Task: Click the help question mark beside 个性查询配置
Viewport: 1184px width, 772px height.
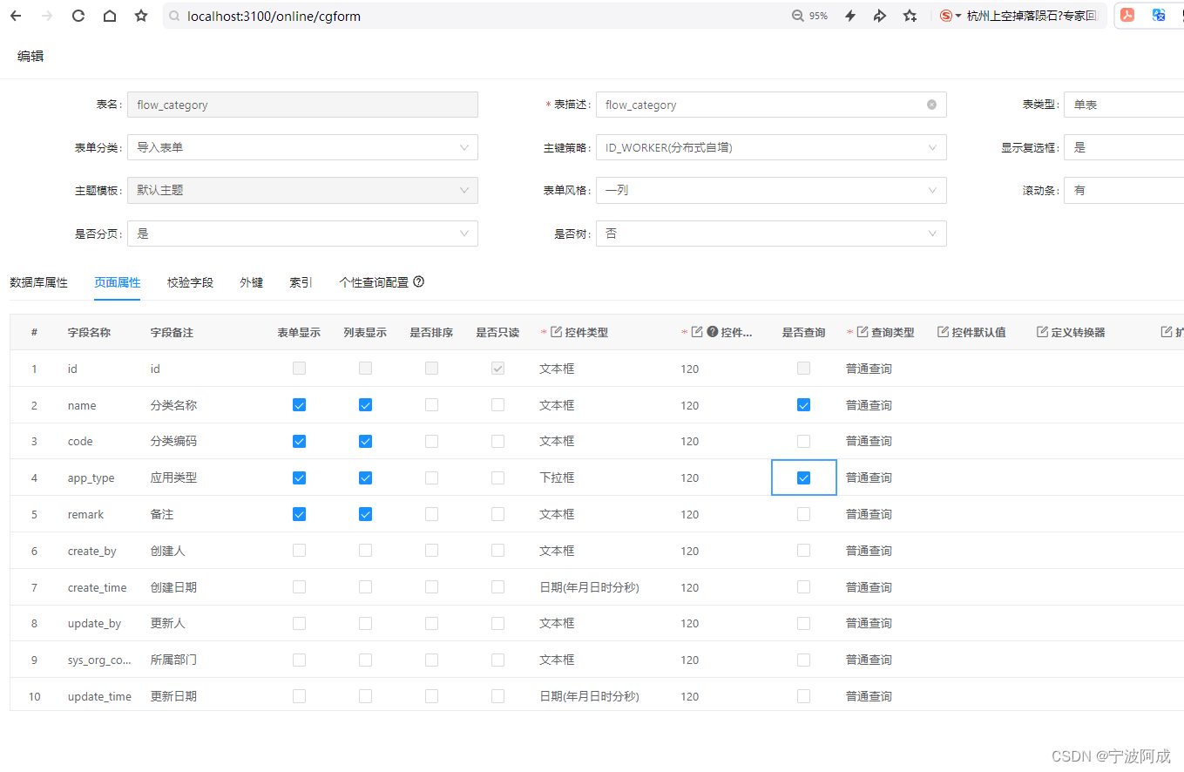Action: [418, 281]
